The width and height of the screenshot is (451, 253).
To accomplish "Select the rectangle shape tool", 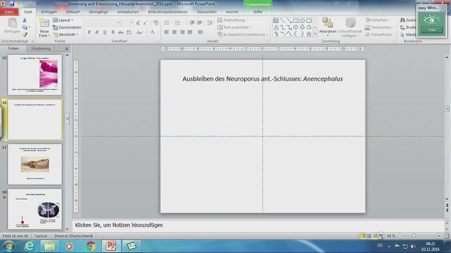I will [295, 21].
